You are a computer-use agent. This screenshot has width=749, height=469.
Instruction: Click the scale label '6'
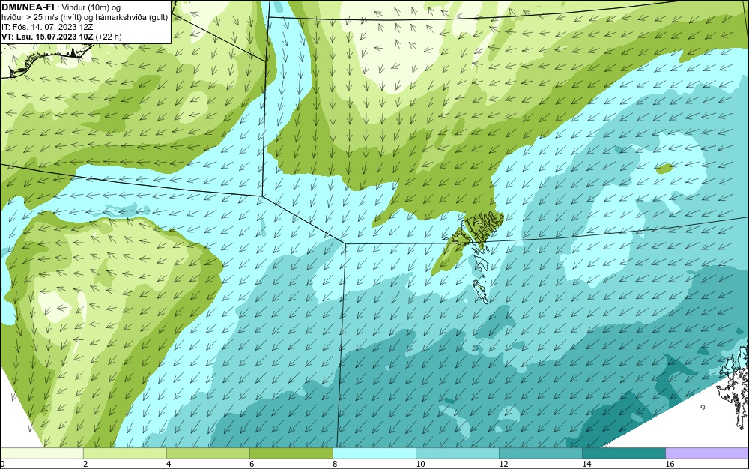pos(252,464)
